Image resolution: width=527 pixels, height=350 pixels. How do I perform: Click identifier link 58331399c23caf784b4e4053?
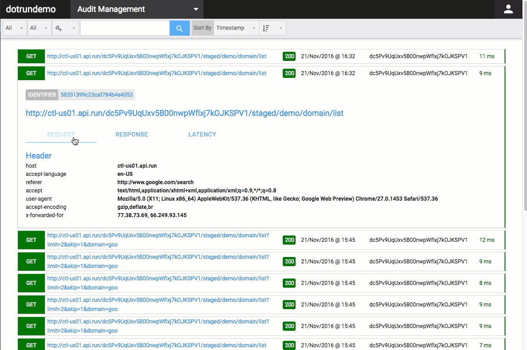pyautogui.click(x=96, y=95)
